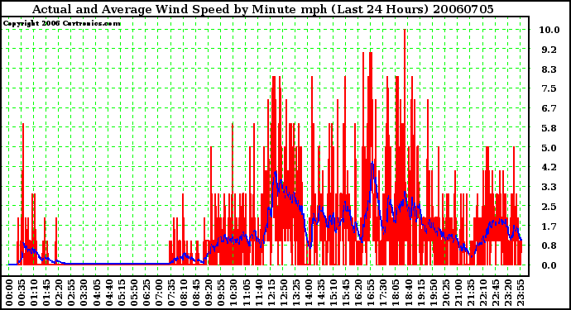
Task: Click the 10:30 time axis label
Action: pos(233,293)
